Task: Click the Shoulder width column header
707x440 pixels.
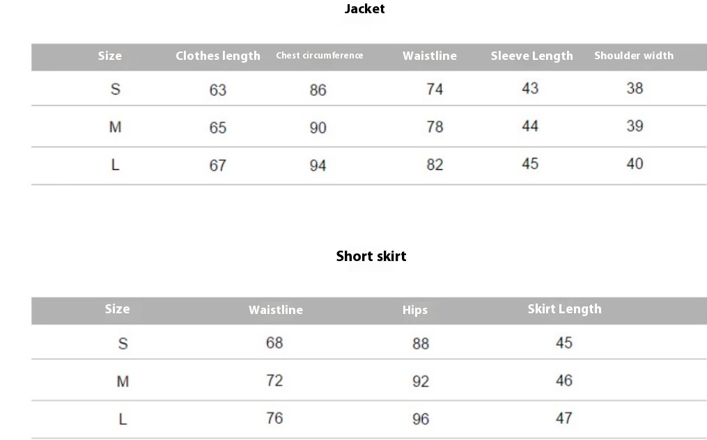Action: pos(633,56)
